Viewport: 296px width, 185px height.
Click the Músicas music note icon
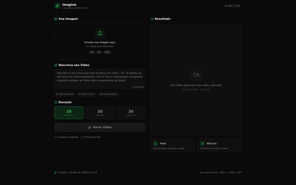click(x=203, y=143)
